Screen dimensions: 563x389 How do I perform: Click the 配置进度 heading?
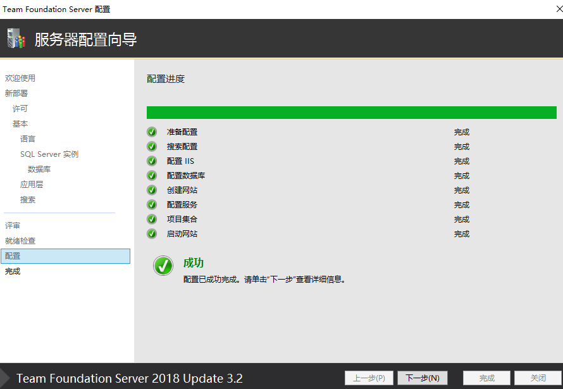pyautogui.click(x=166, y=79)
